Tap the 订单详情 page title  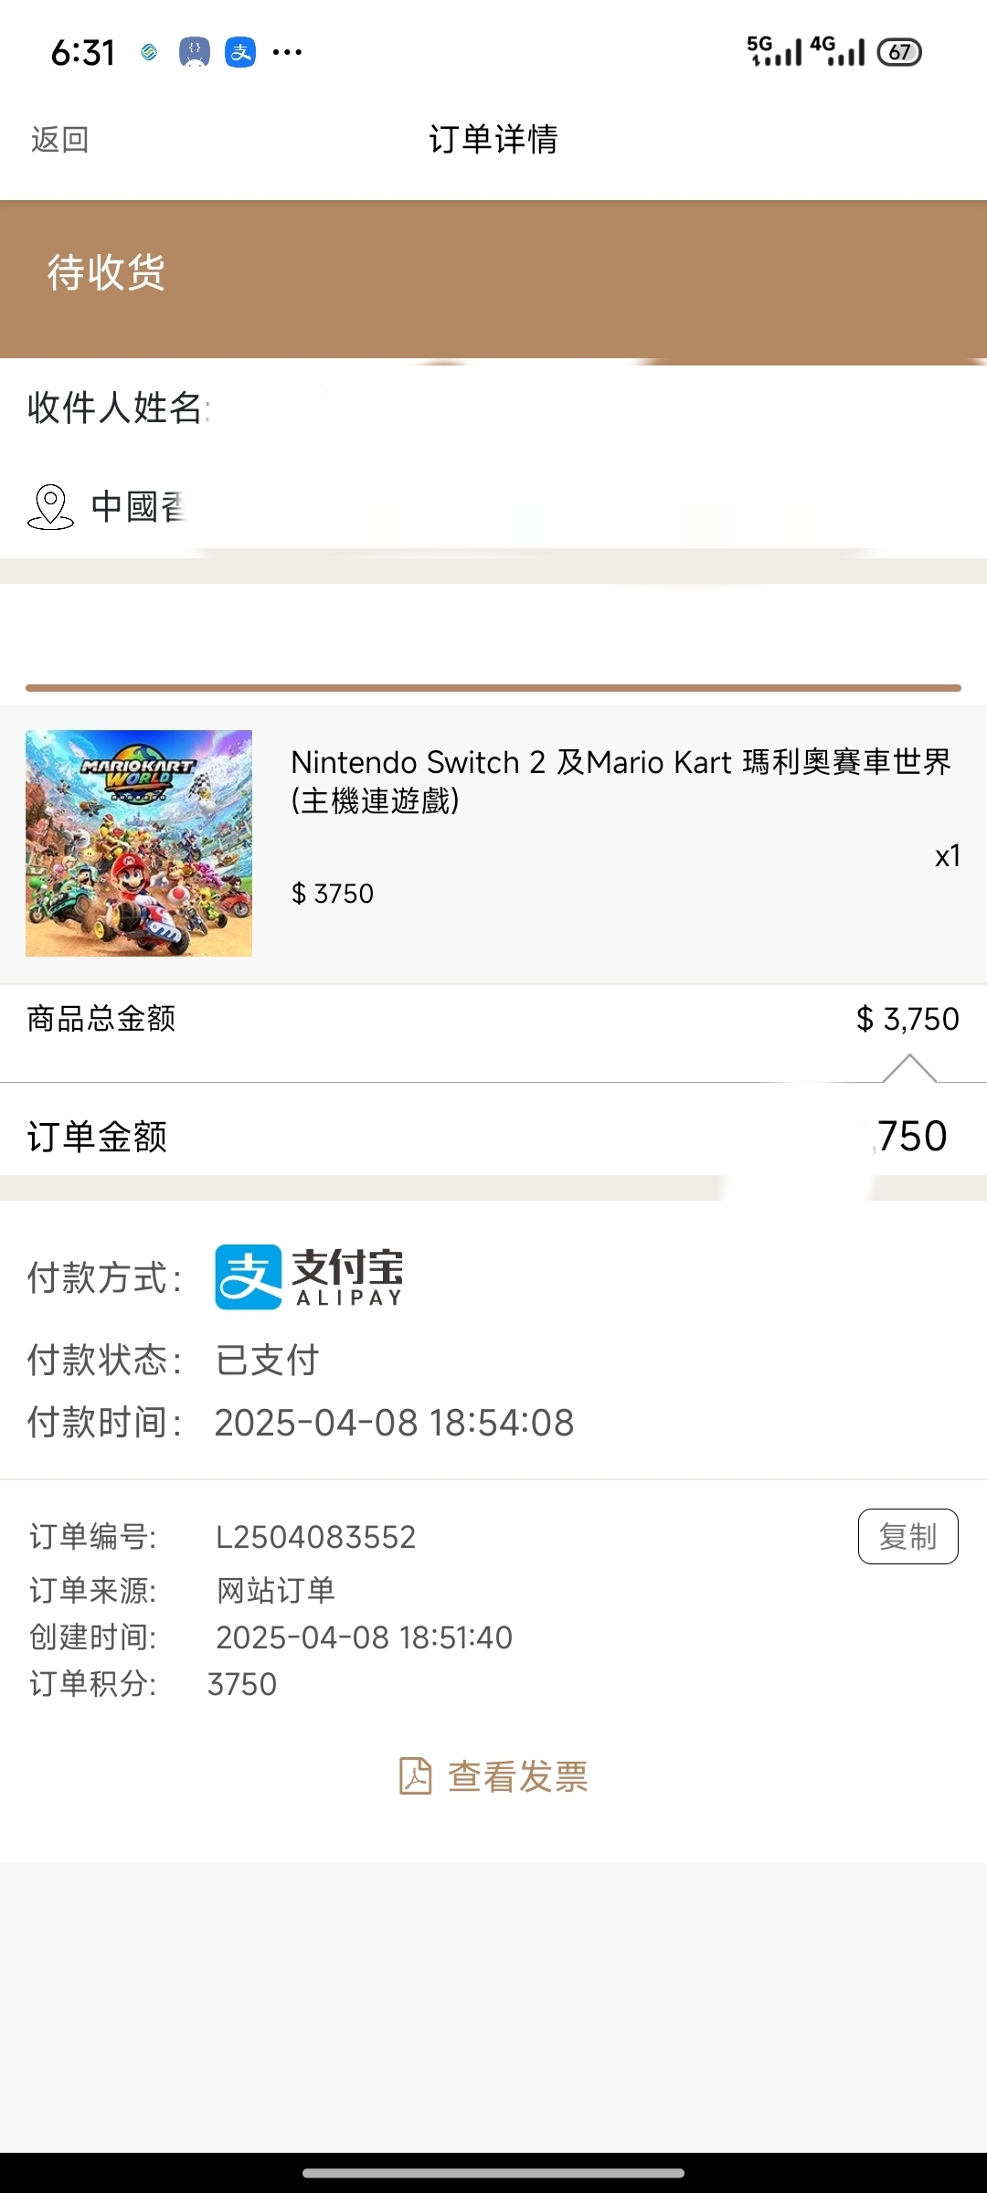pyautogui.click(x=493, y=140)
